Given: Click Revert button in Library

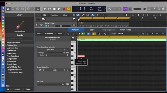Looking at the screenshot, I should [17, 89].
